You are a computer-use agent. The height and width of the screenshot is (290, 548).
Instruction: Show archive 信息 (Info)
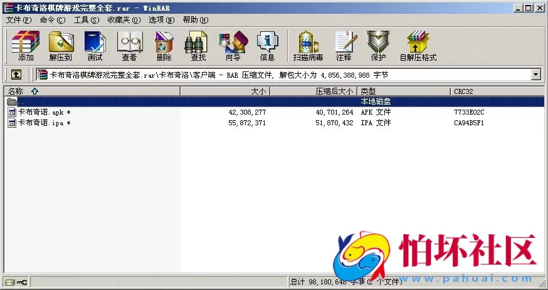(x=267, y=46)
